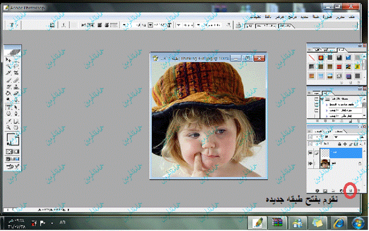Click the add layer mask icon
The width and height of the screenshot is (369, 231).
pyautogui.click(x=325, y=190)
